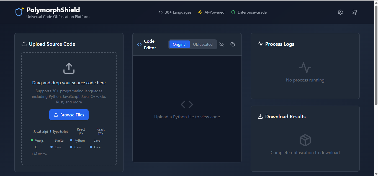
Task: Click 'Complete obfuscation to download' message
Action: coord(305,152)
